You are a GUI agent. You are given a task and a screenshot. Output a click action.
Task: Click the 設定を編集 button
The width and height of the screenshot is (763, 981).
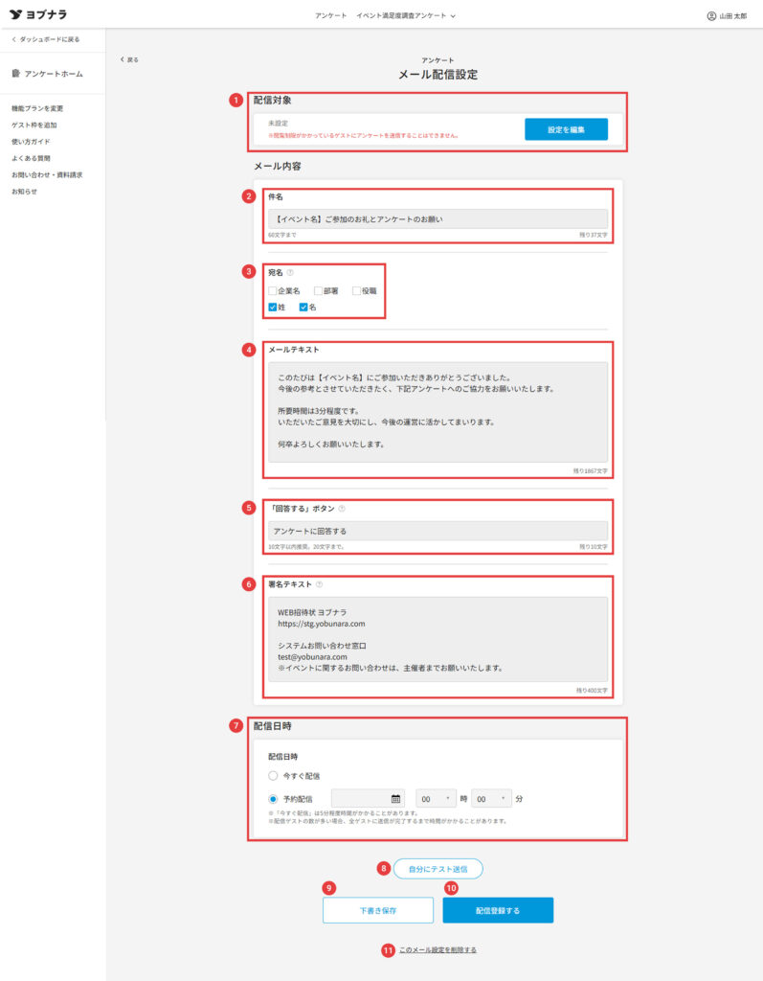[x=566, y=129]
